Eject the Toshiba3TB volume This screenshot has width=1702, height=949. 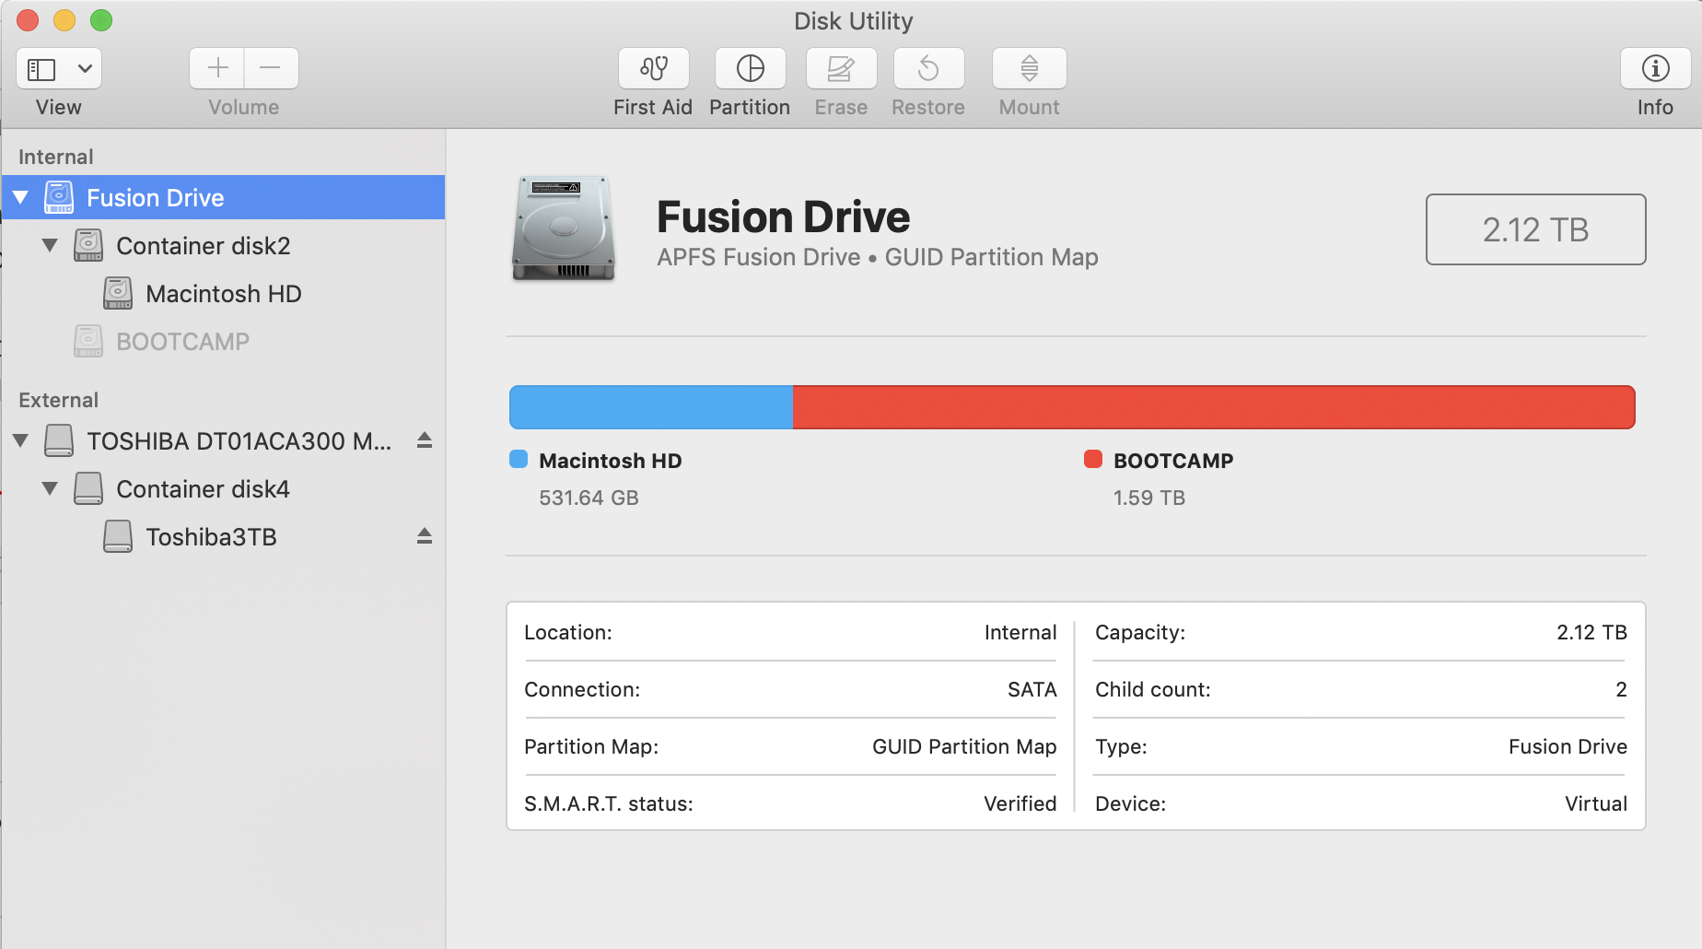click(x=424, y=536)
